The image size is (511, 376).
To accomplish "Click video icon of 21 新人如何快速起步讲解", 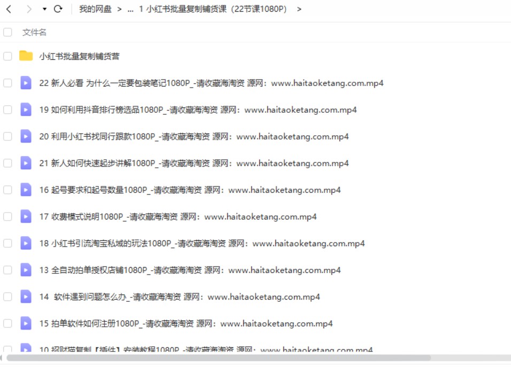I will pyautogui.click(x=26, y=163).
